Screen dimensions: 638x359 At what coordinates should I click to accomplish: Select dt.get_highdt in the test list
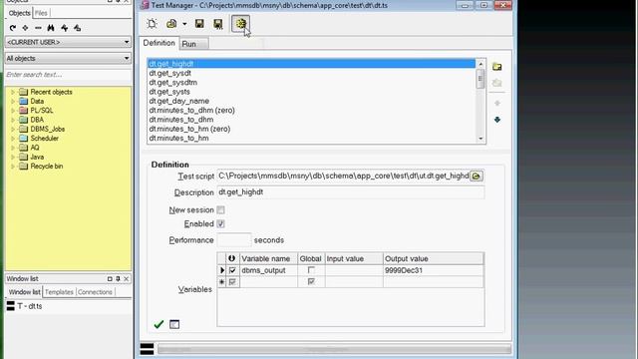tap(311, 64)
